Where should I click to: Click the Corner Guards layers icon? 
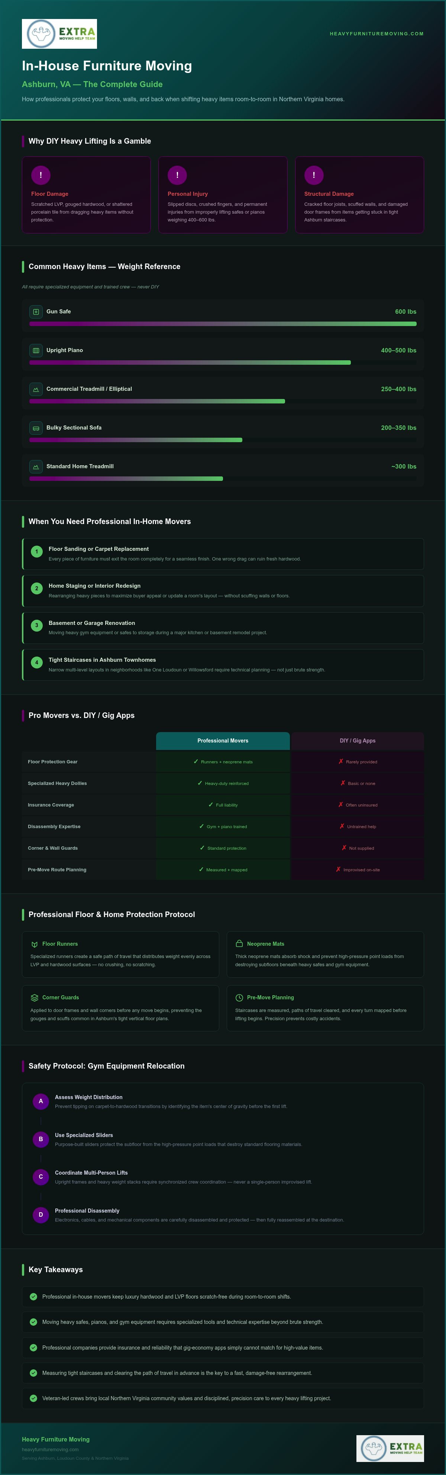click(x=34, y=997)
